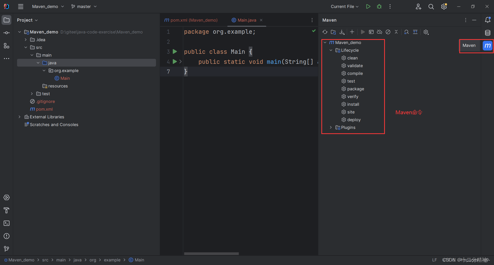Open Build hammer tool window

[7, 210]
